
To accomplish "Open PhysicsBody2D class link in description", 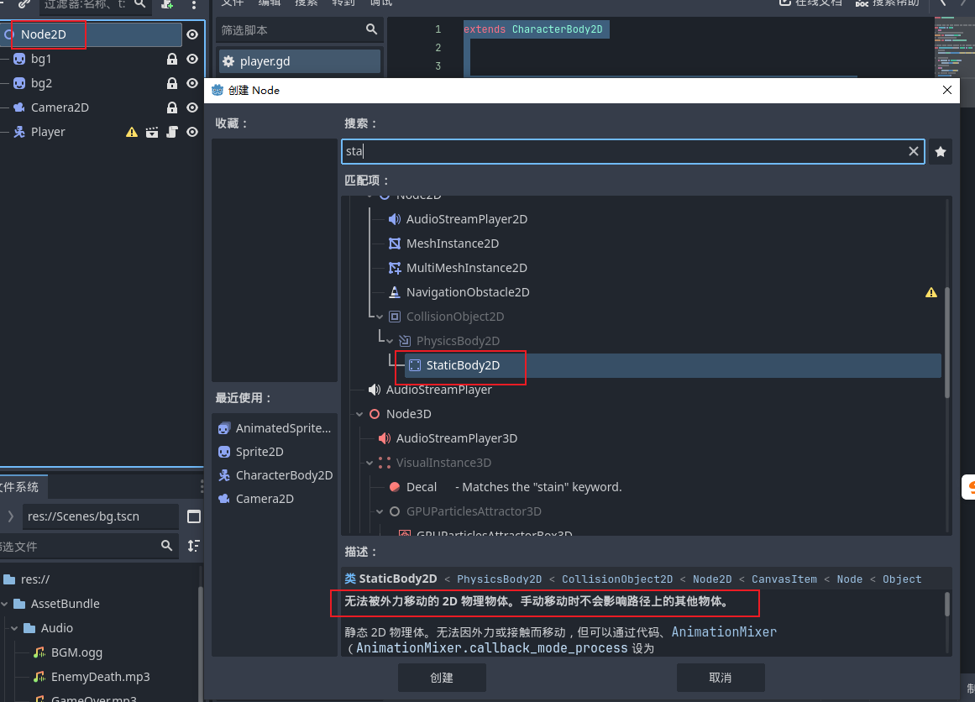I will (x=500, y=579).
